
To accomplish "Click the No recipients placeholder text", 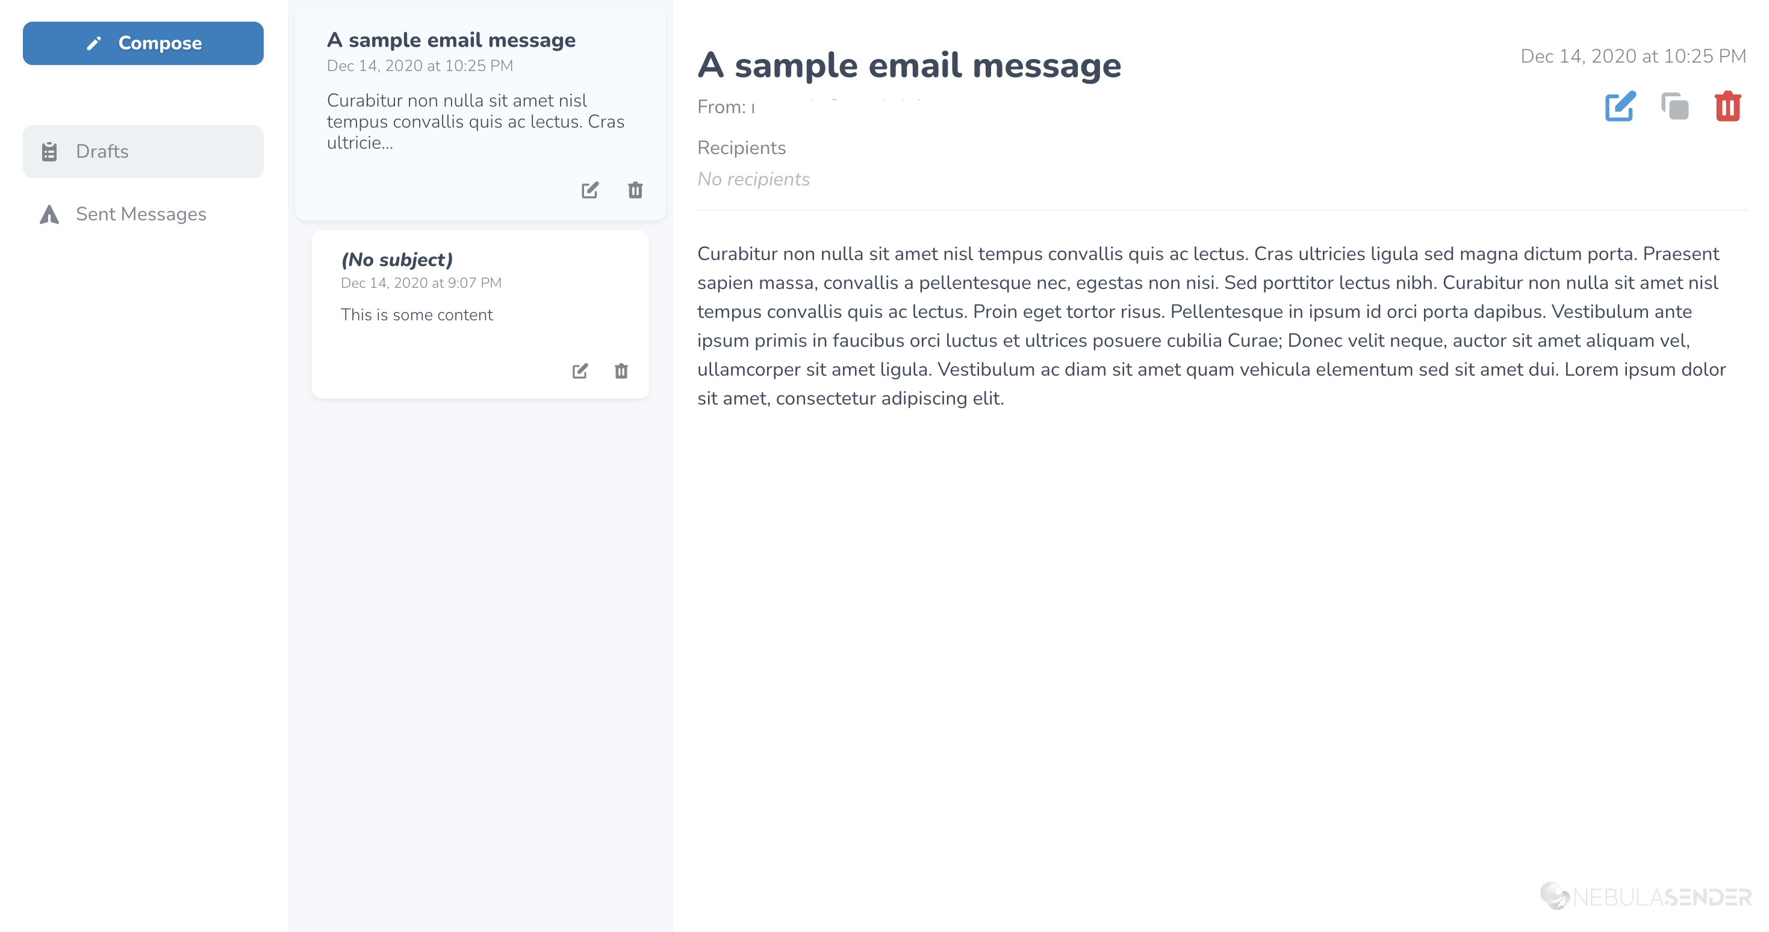I will (753, 179).
